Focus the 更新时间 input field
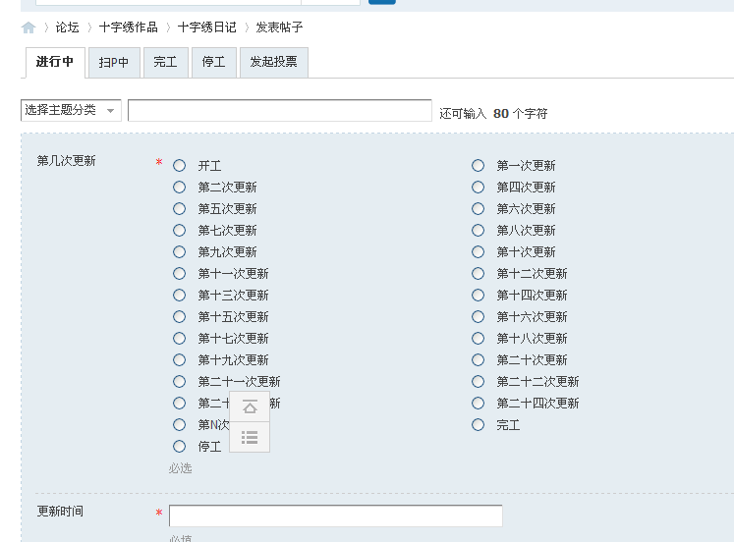This screenshot has height=542, width=734. [x=336, y=515]
